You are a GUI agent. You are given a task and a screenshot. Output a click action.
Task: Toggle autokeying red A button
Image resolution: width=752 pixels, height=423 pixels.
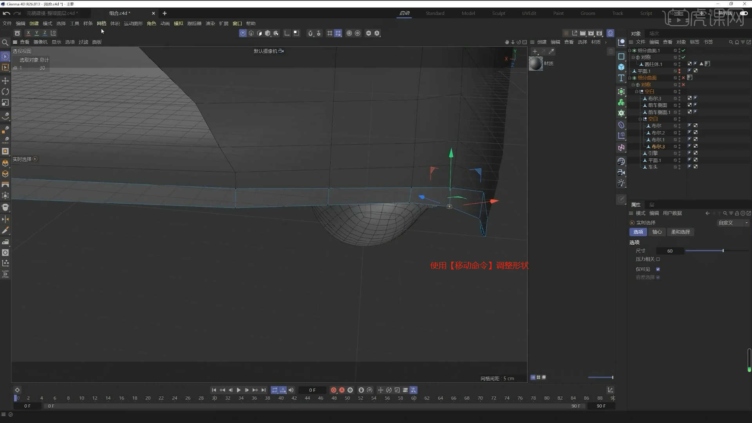pyautogui.click(x=342, y=390)
